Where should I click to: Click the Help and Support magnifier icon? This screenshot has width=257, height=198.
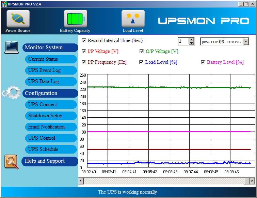[x=11, y=162]
